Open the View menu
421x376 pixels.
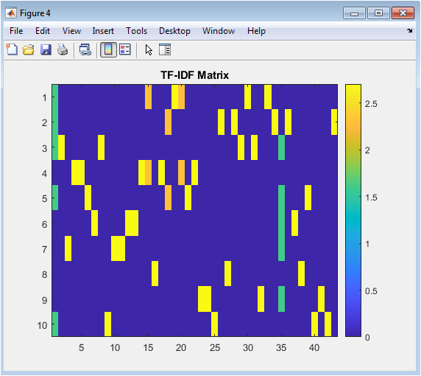pyautogui.click(x=71, y=31)
